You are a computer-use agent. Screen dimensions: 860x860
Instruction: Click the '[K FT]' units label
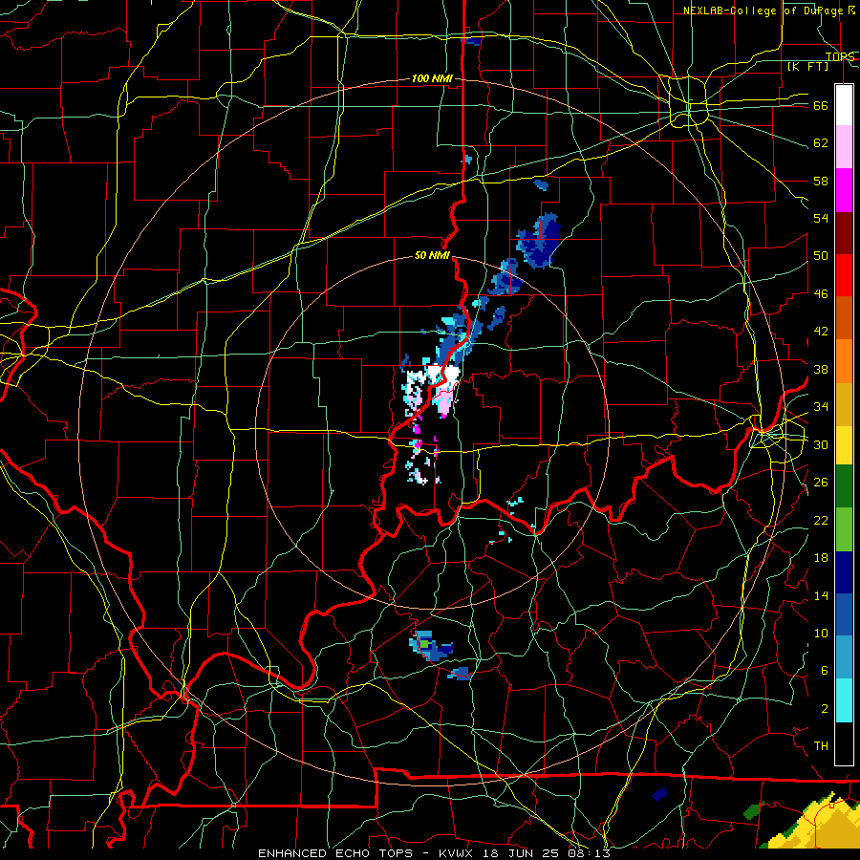point(807,67)
